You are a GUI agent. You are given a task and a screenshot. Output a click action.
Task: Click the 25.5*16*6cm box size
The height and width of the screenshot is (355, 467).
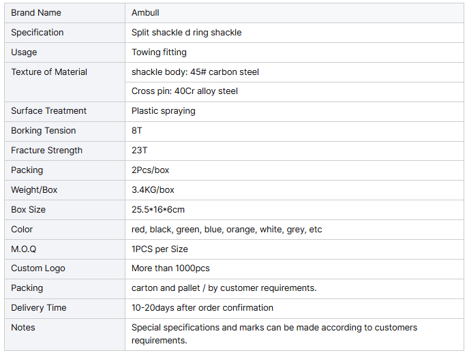click(x=158, y=210)
